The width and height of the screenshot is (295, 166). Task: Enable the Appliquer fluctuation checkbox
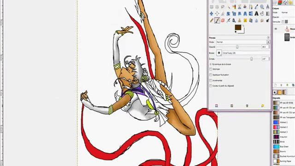point(211,75)
